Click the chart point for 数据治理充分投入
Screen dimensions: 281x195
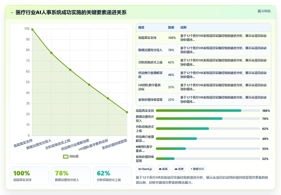[x=51, y=53]
